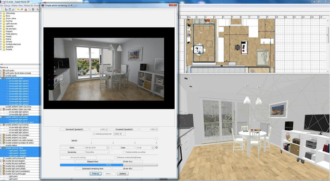Click the Copy toolbar icon
This screenshot has height=181, width=330.
coord(29,9)
